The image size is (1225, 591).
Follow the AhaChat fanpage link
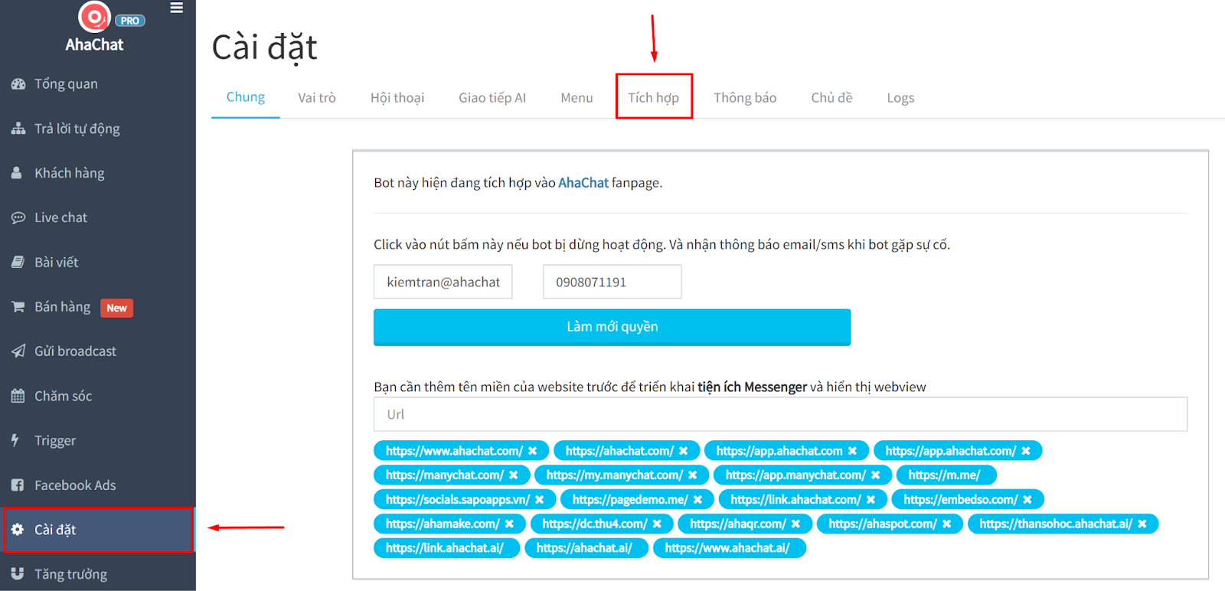click(583, 183)
